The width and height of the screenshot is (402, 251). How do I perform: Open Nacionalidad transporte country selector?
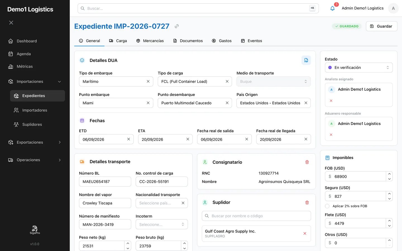(162, 203)
